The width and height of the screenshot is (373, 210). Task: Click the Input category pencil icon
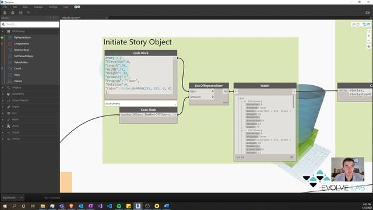coord(9,107)
